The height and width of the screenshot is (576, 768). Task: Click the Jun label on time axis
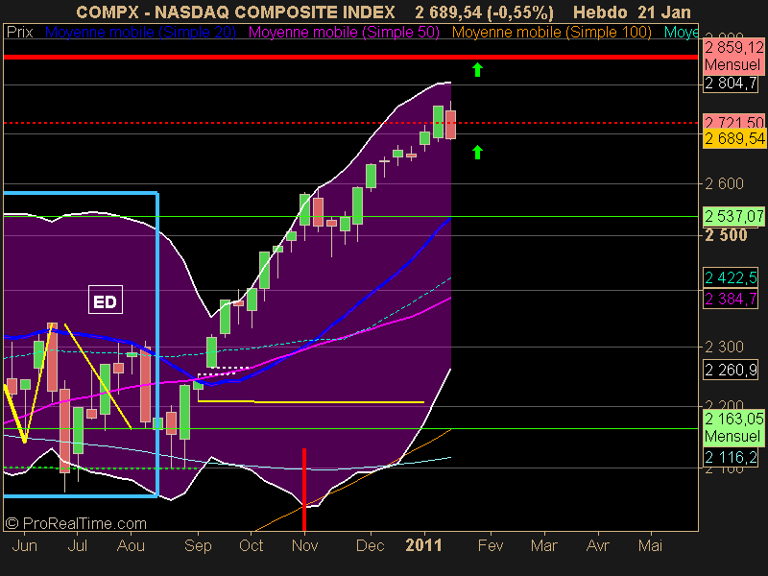pos(25,545)
